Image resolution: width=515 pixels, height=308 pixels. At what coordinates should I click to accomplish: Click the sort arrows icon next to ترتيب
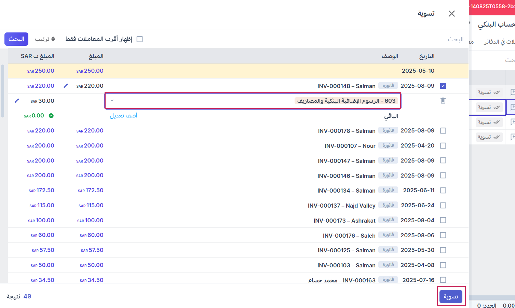pyautogui.click(x=53, y=39)
